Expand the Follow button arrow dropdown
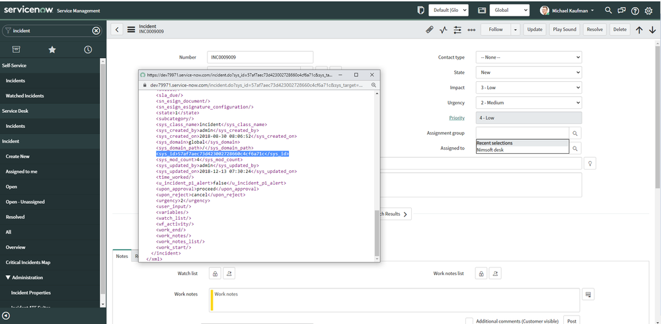Image resolution: width=661 pixels, height=324 pixels. [x=516, y=30]
